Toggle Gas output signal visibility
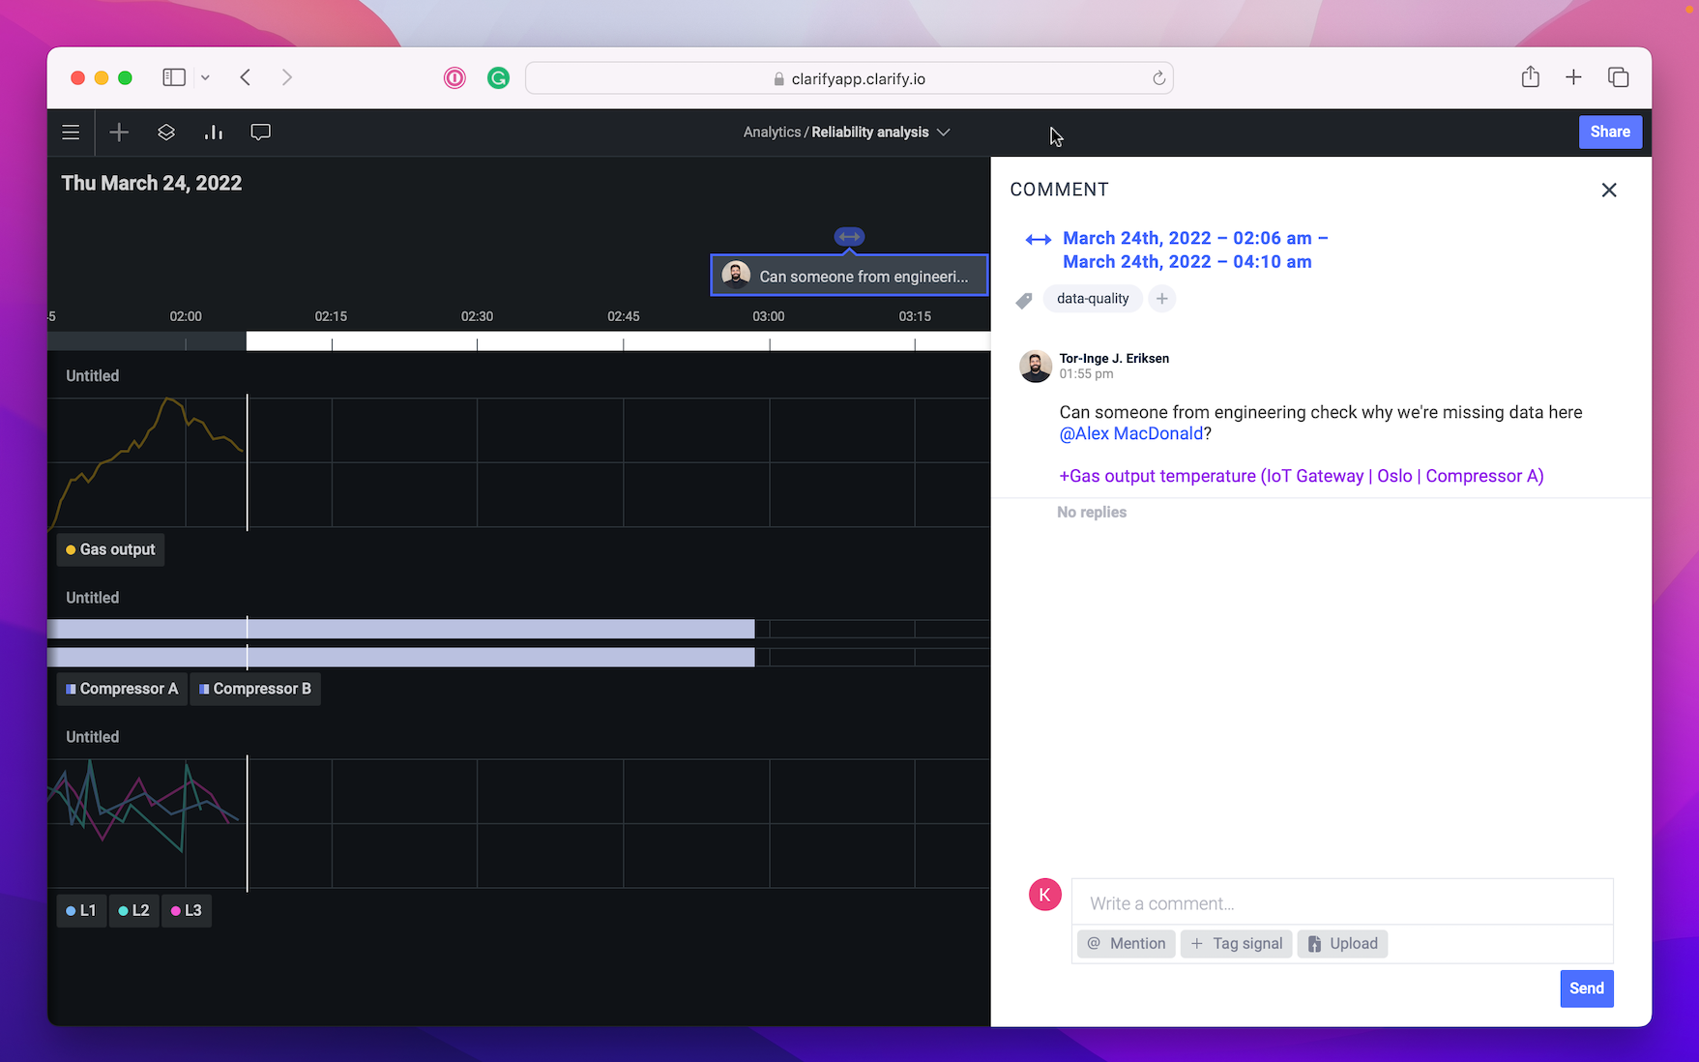 (110, 549)
